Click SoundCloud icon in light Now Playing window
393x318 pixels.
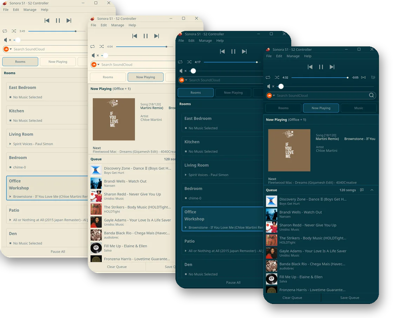point(94,65)
